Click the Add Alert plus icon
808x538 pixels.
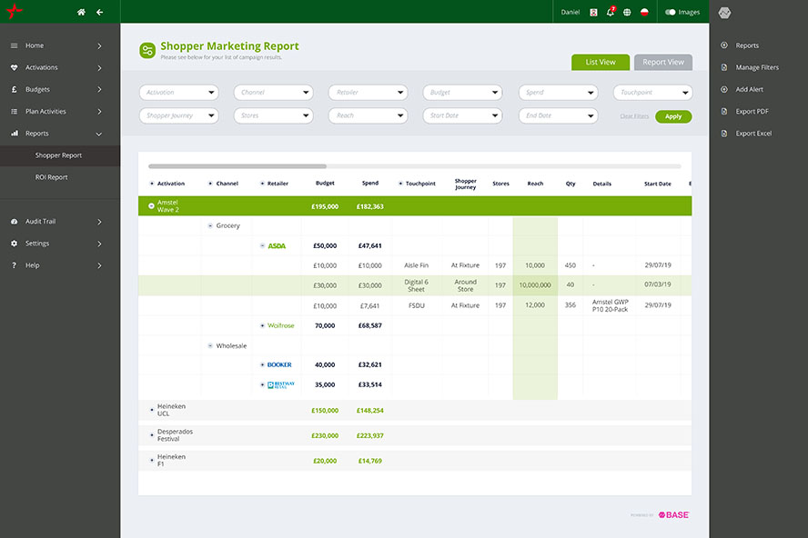point(724,89)
